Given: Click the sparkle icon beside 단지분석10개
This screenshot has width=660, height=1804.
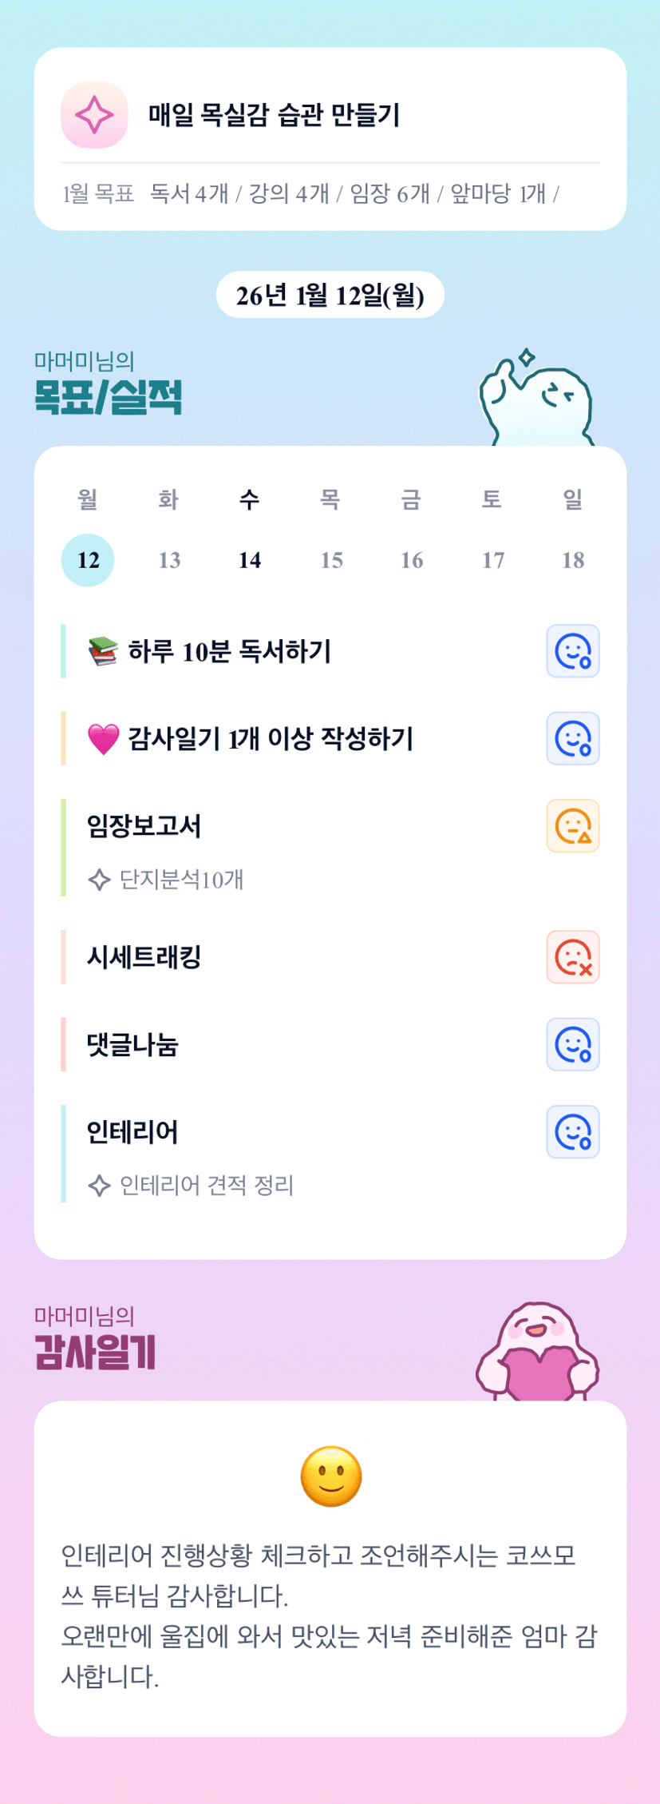Looking at the screenshot, I should tap(99, 880).
